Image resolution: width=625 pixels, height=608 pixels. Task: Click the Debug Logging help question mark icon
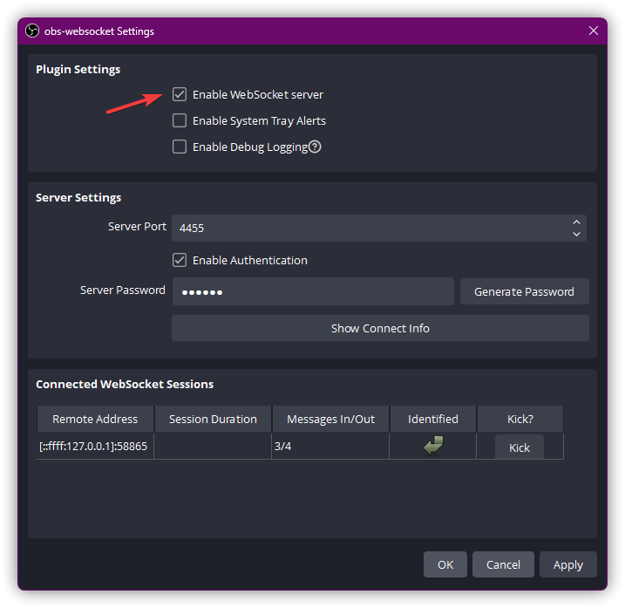(x=315, y=147)
